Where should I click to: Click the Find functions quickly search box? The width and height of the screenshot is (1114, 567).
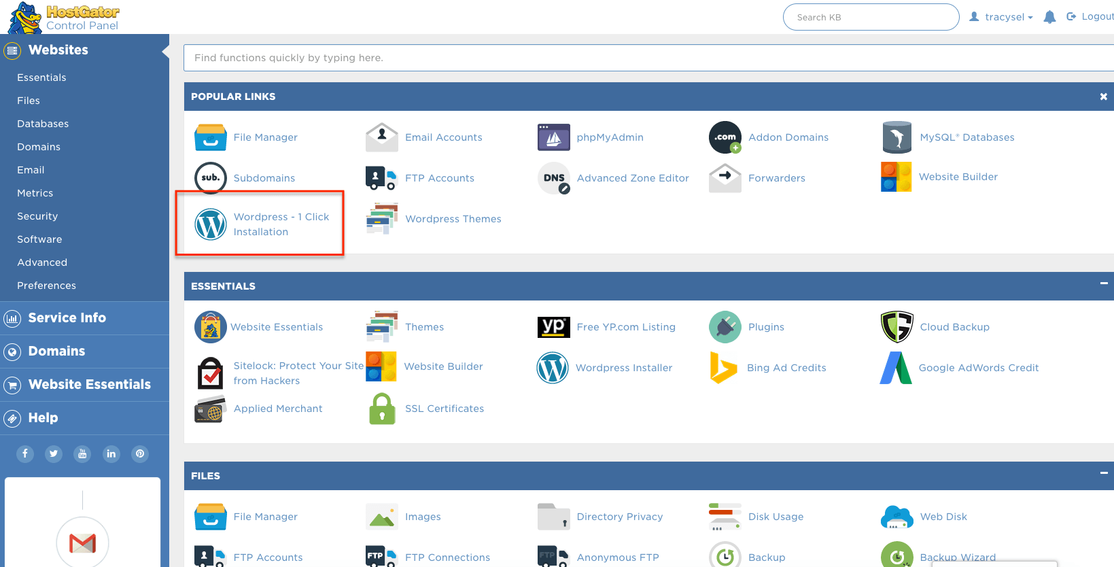tap(648, 58)
